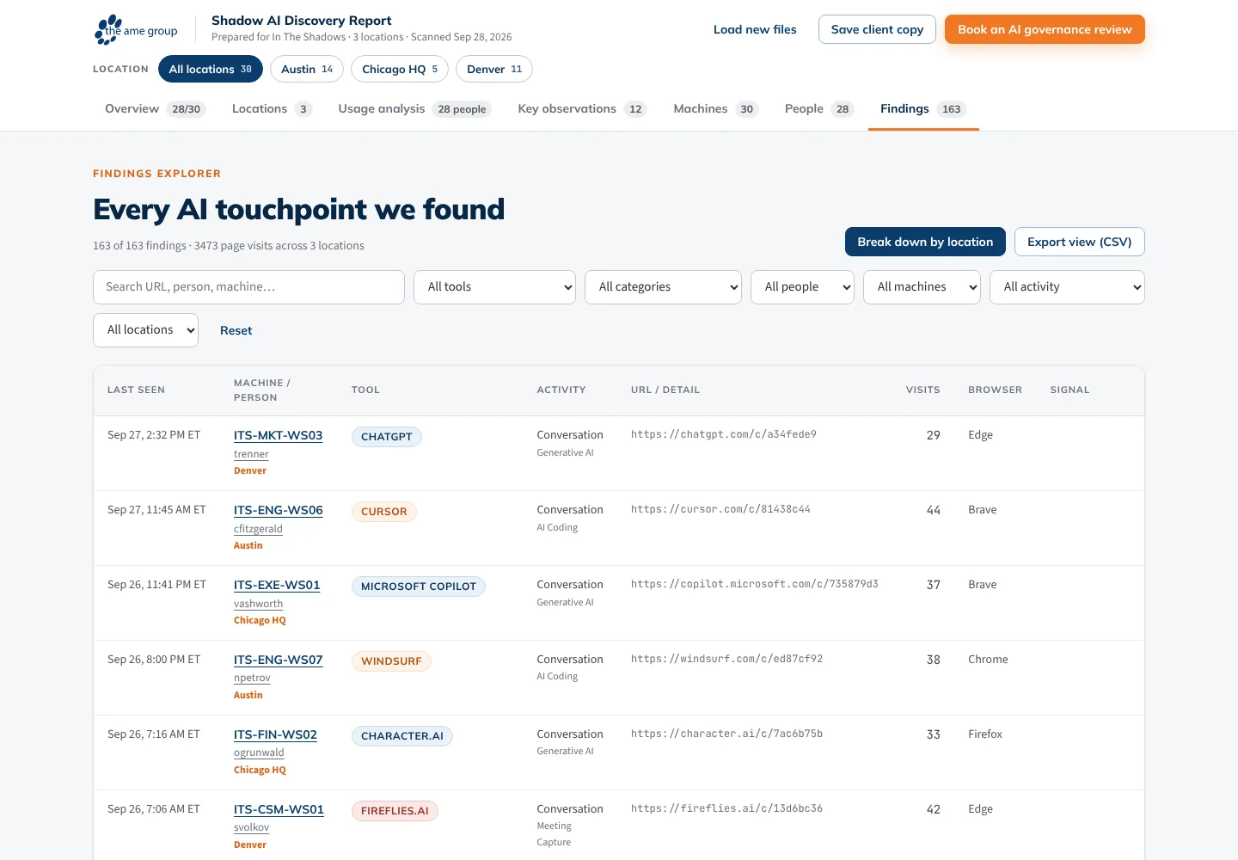Open person cfitzgerald
The height and width of the screenshot is (860, 1238).
pos(258,529)
